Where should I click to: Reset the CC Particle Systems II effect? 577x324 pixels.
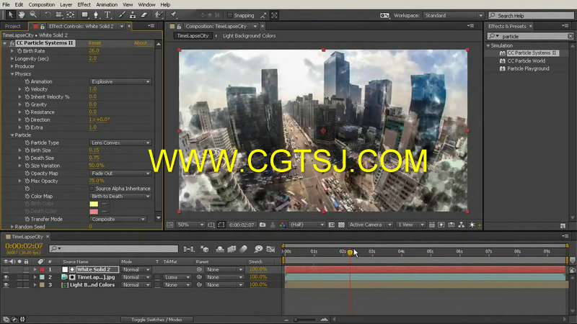tap(94, 43)
